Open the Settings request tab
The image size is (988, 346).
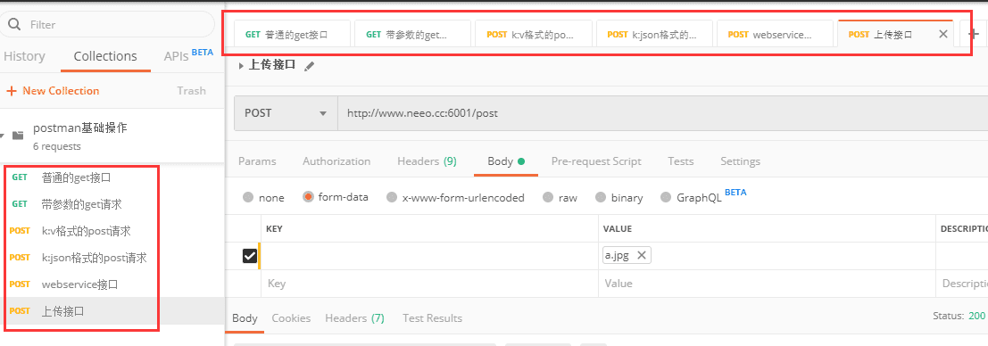pos(741,161)
